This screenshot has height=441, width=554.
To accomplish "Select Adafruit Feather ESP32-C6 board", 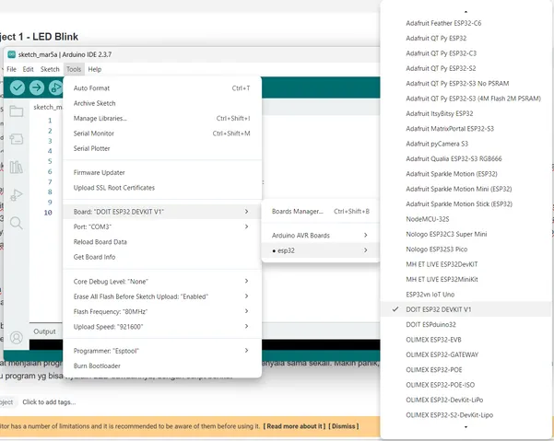I will pyautogui.click(x=466, y=23).
